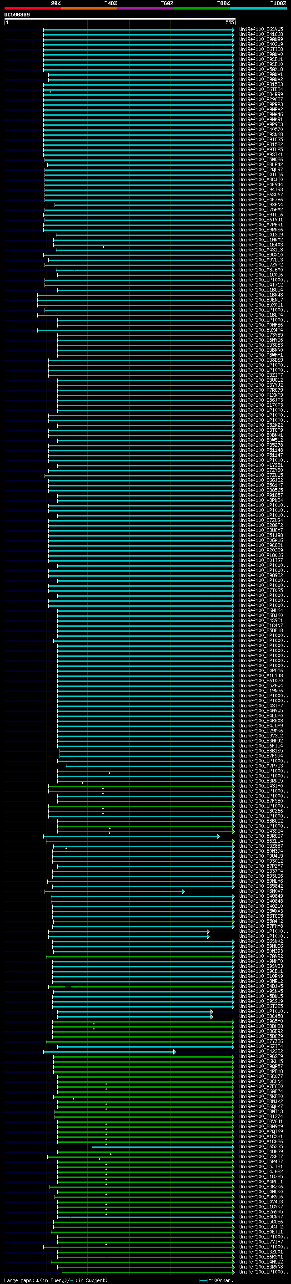Select hit UniRef100_P20339
Screen dimensions: 291x1284
point(261,550)
